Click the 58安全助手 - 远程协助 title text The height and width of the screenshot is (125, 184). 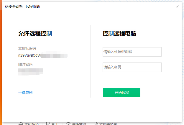pyautogui.click(x=22, y=7)
